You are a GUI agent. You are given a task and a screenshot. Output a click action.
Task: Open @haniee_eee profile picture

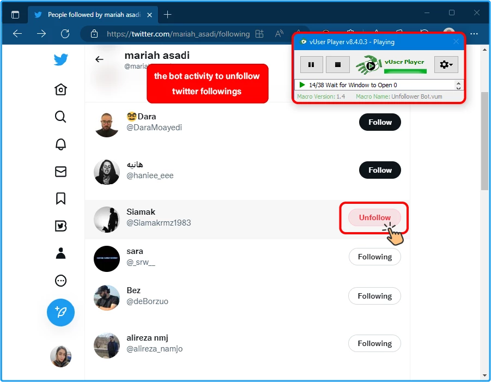107,172
